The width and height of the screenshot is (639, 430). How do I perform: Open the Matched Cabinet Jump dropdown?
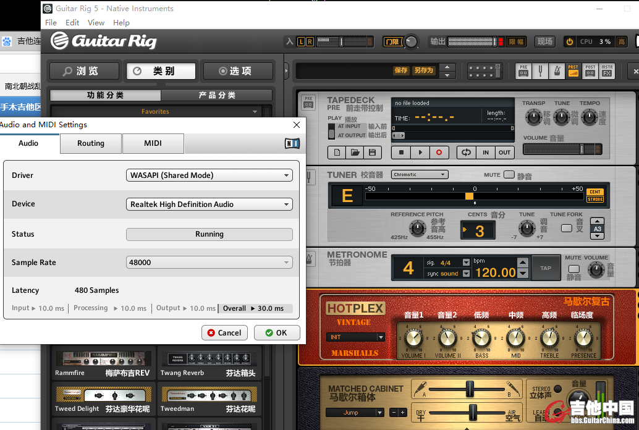point(355,413)
